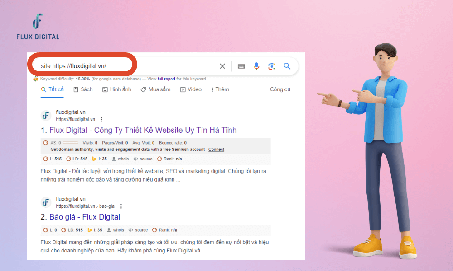Screen dimensions: 453x271
Task: Open the source link in second result
Action: (138, 230)
